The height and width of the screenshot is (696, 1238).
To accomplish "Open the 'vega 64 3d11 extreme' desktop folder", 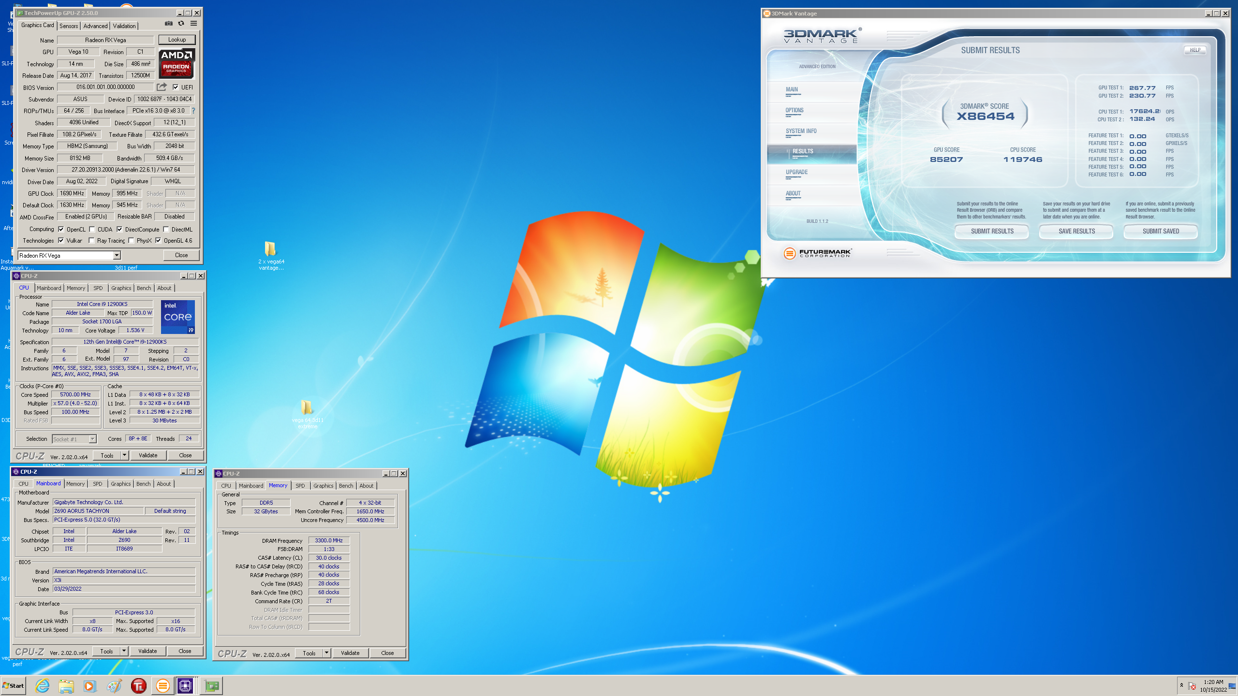I will pos(308,414).
